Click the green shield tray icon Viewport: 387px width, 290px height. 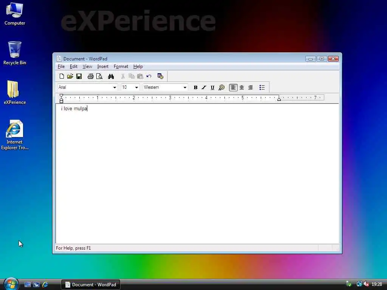[349, 284]
